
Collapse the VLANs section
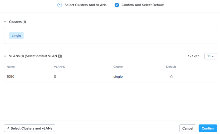click(x=5, y=56)
